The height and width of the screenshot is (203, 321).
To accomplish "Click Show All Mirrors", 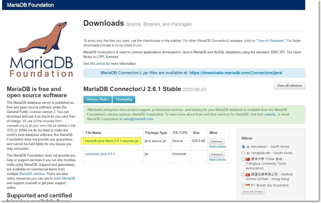I will (x=253, y=192).
